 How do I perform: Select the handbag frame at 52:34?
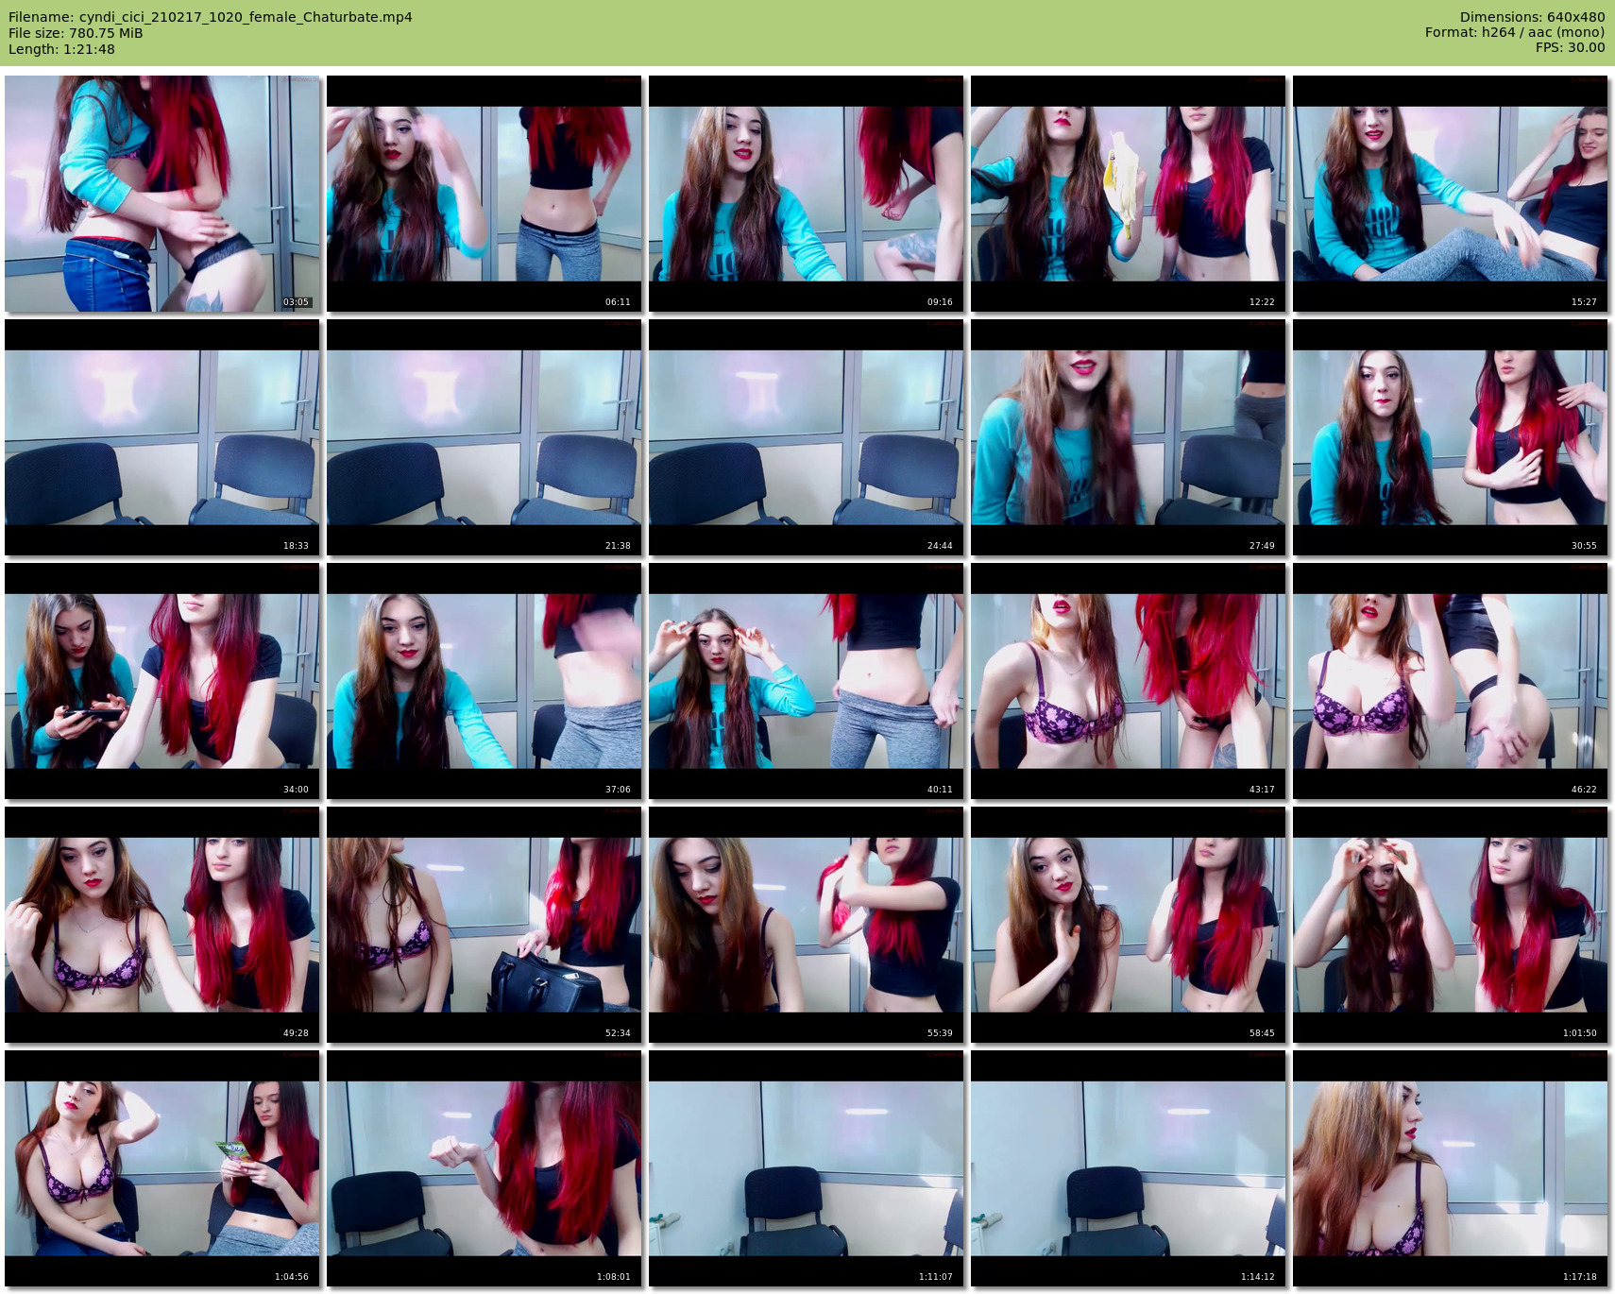tap(484, 925)
